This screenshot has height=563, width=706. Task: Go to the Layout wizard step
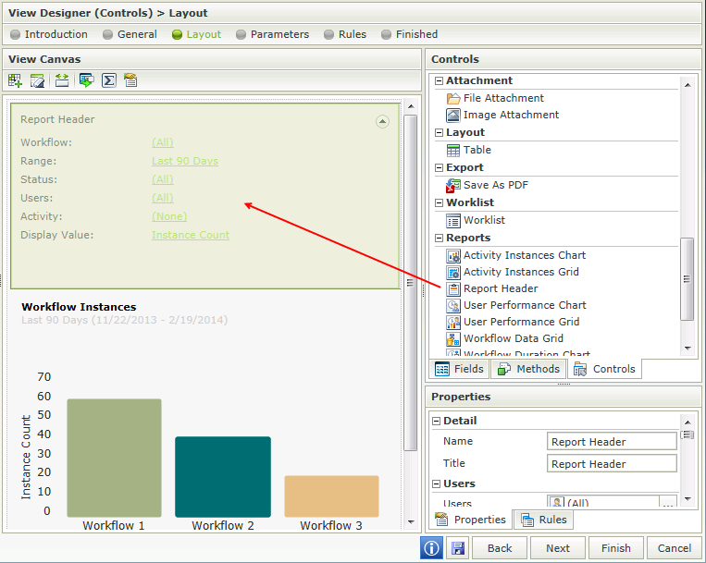(x=197, y=34)
